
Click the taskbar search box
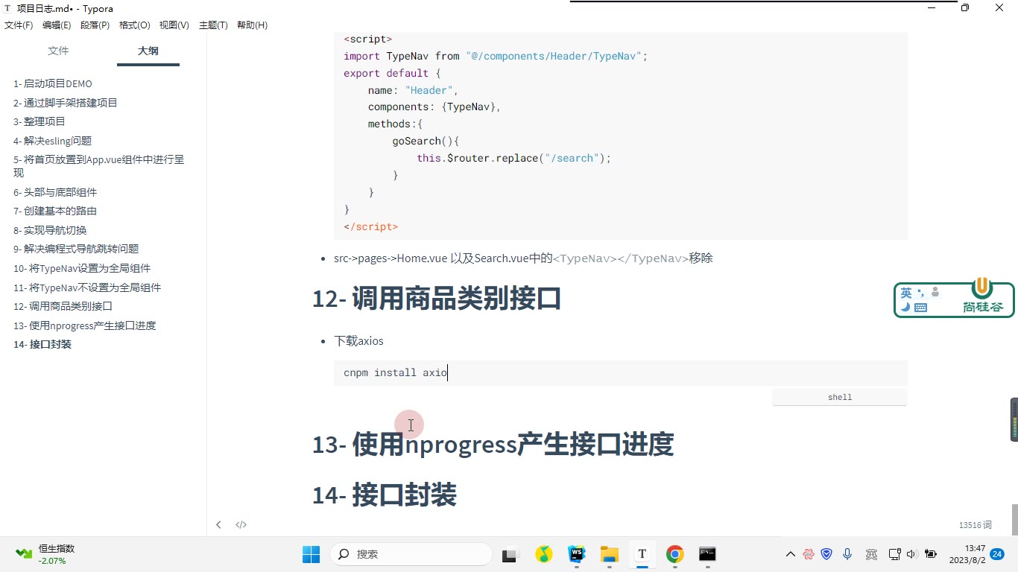pos(411,554)
